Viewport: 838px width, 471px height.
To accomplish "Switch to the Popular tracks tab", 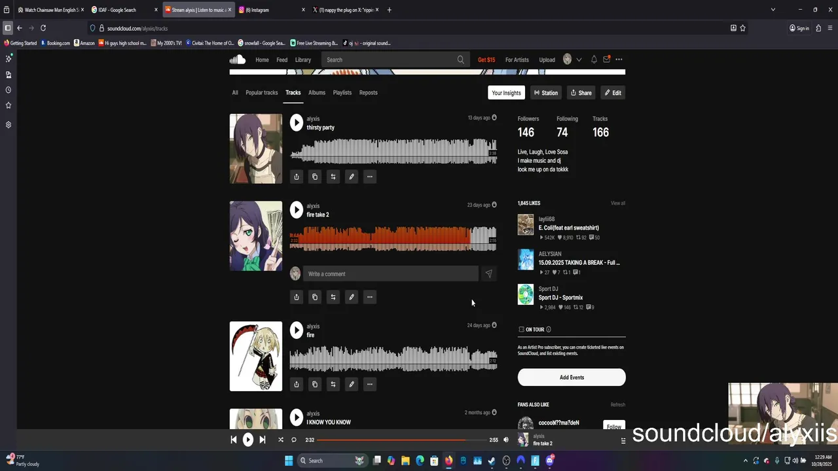I will coord(262,93).
